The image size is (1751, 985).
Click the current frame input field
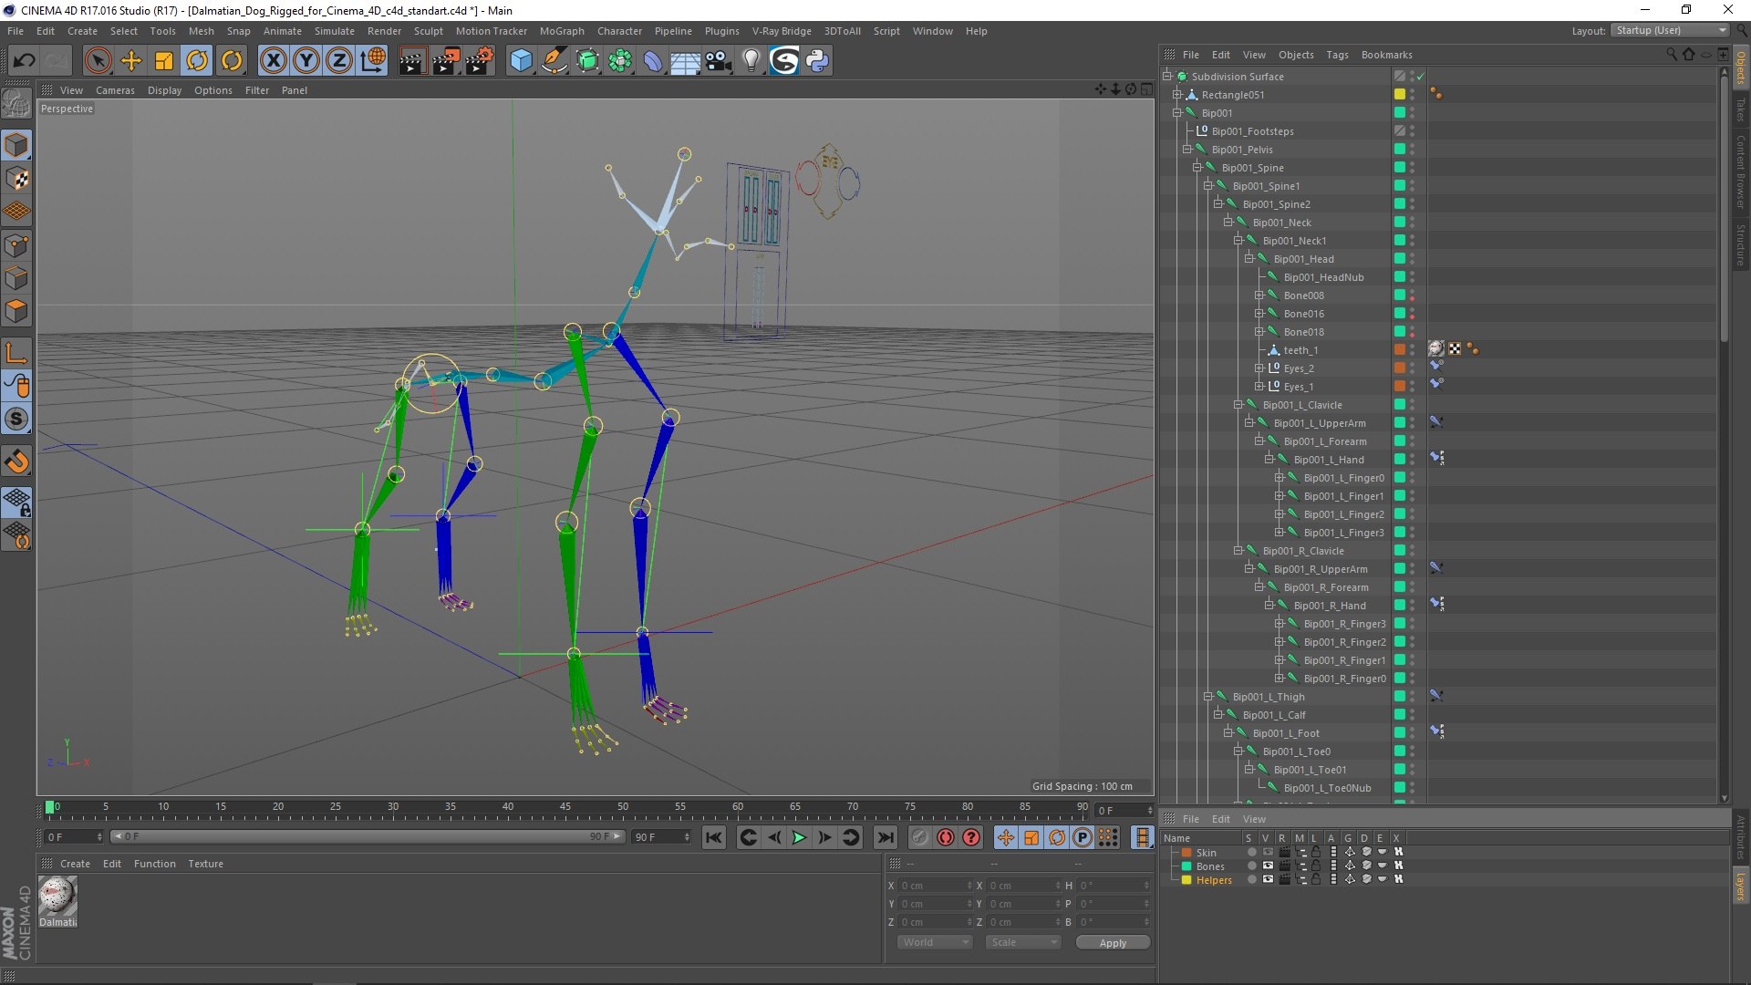[1123, 810]
